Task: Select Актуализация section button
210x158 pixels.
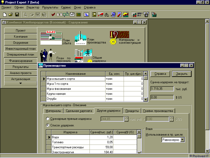Action: point(21,79)
